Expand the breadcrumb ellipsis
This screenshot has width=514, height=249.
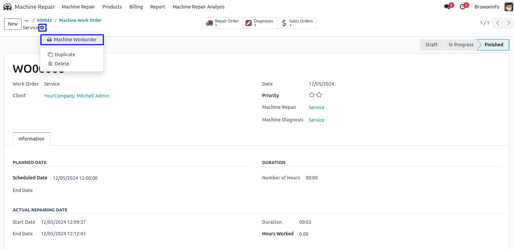(27, 20)
